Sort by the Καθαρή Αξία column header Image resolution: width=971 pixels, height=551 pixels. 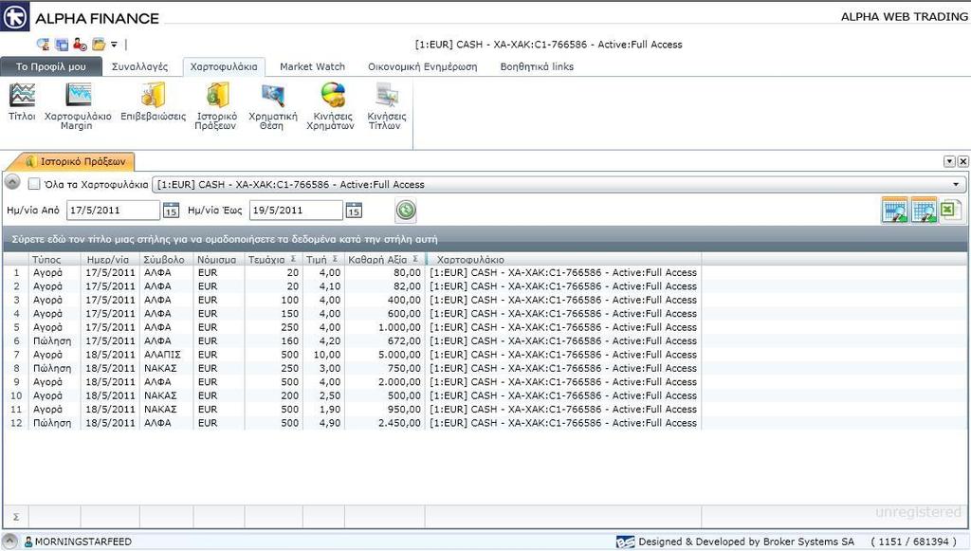pos(377,260)
